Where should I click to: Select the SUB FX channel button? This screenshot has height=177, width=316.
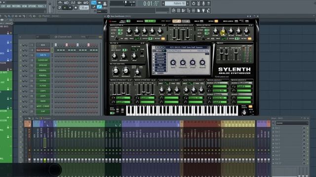[43, 55]
